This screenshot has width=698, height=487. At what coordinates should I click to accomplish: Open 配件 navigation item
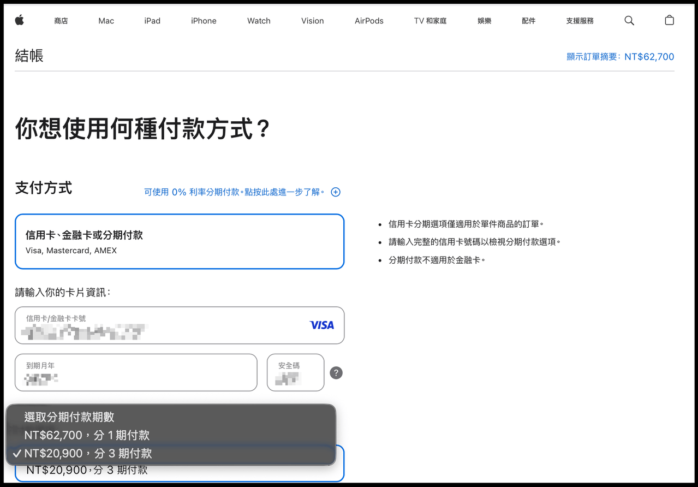[x=528, y=21]
